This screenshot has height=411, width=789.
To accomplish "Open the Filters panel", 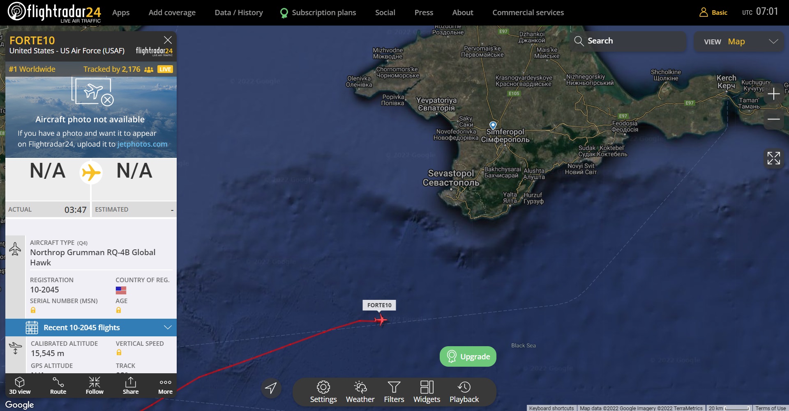I will 394,392.
